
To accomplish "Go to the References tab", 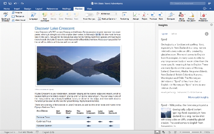I will (x=52, y=9).
